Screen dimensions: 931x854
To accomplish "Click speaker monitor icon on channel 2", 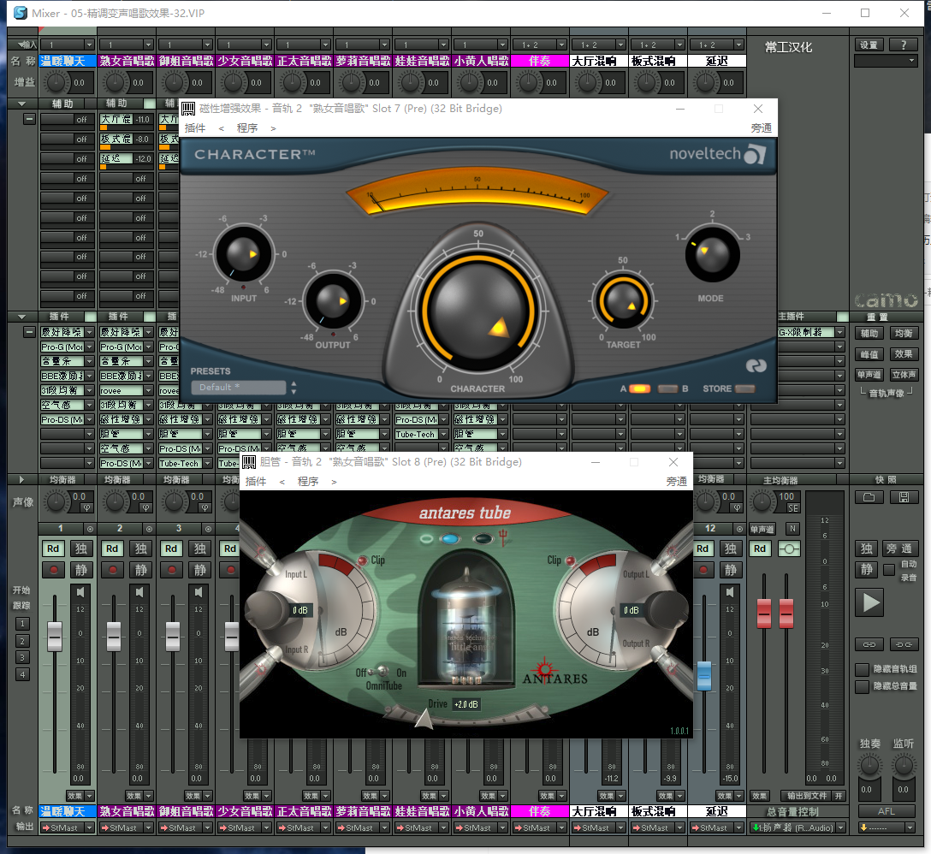I will (x=139, y=592).
